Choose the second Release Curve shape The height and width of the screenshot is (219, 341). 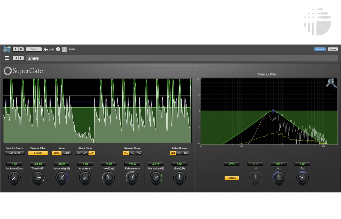click(x=132, y=153)
